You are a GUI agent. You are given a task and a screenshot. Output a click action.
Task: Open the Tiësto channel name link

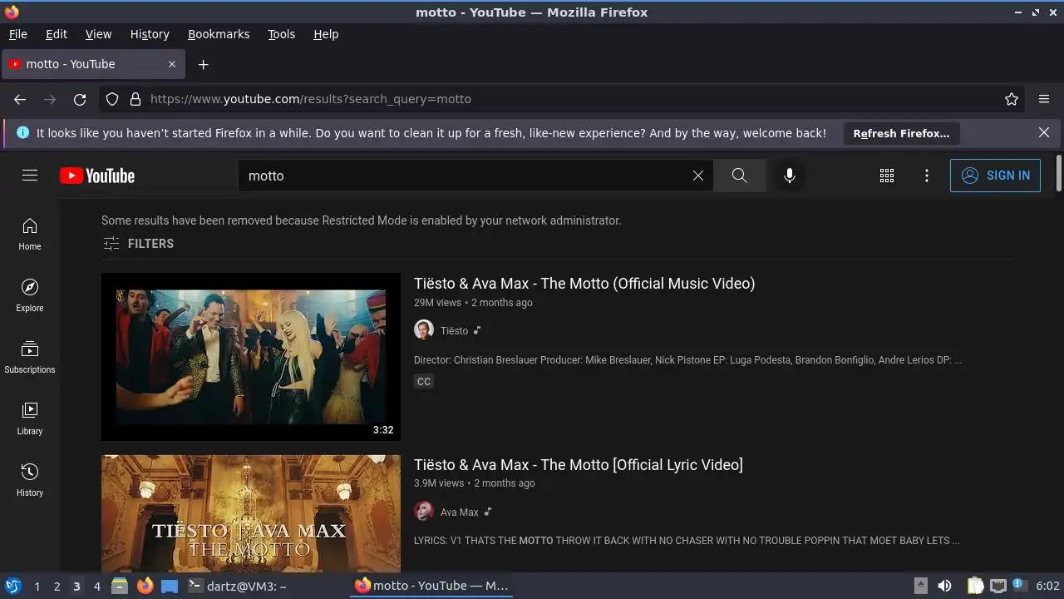pos(454,330)
